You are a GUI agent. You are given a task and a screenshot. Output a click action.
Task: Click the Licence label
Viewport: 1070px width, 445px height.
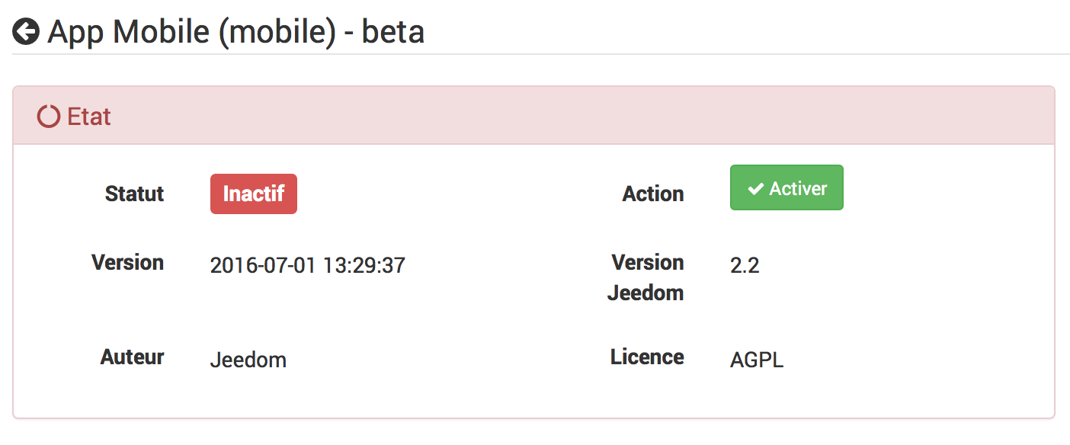tap(647, 357)
